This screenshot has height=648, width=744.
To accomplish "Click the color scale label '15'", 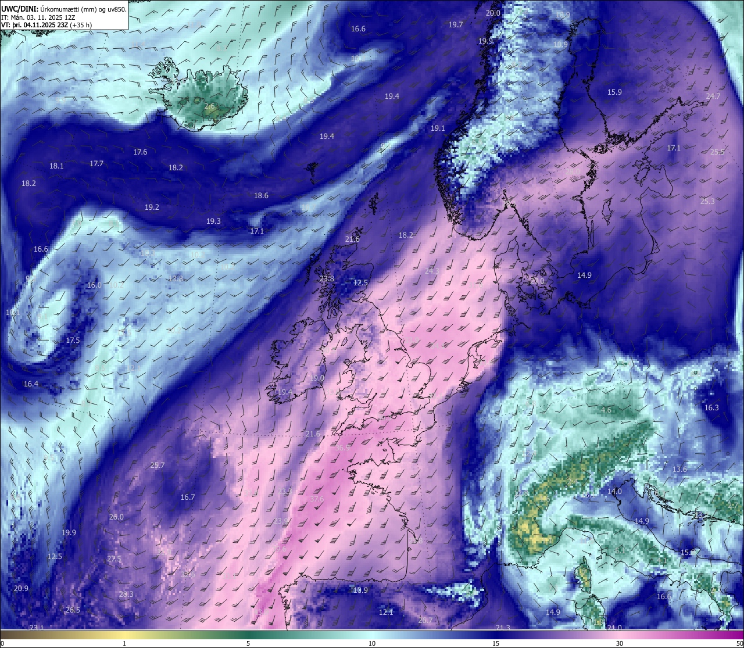I will pyautogui.click(x=496, y=643).
